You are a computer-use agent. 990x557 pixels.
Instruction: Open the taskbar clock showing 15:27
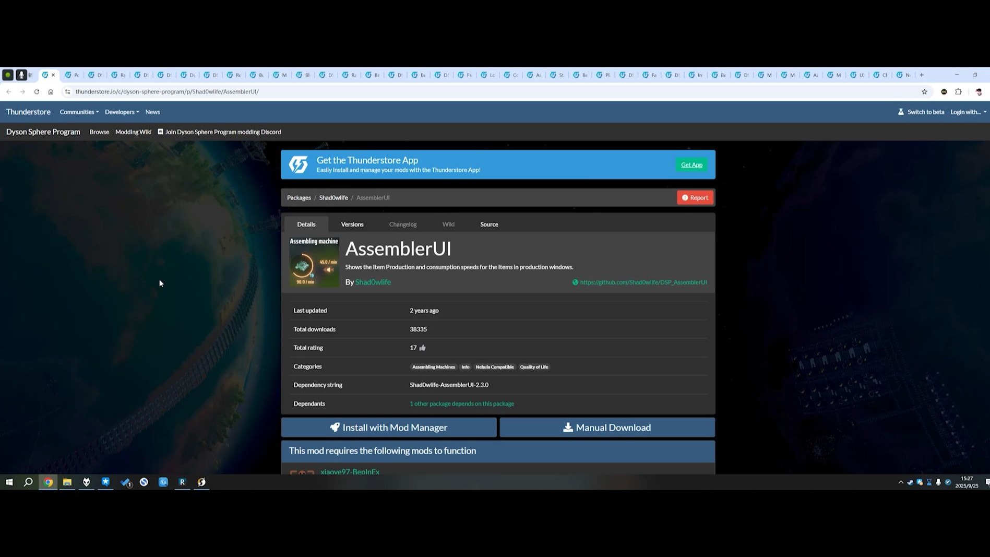pyautogui.click(x=967, y=482)
